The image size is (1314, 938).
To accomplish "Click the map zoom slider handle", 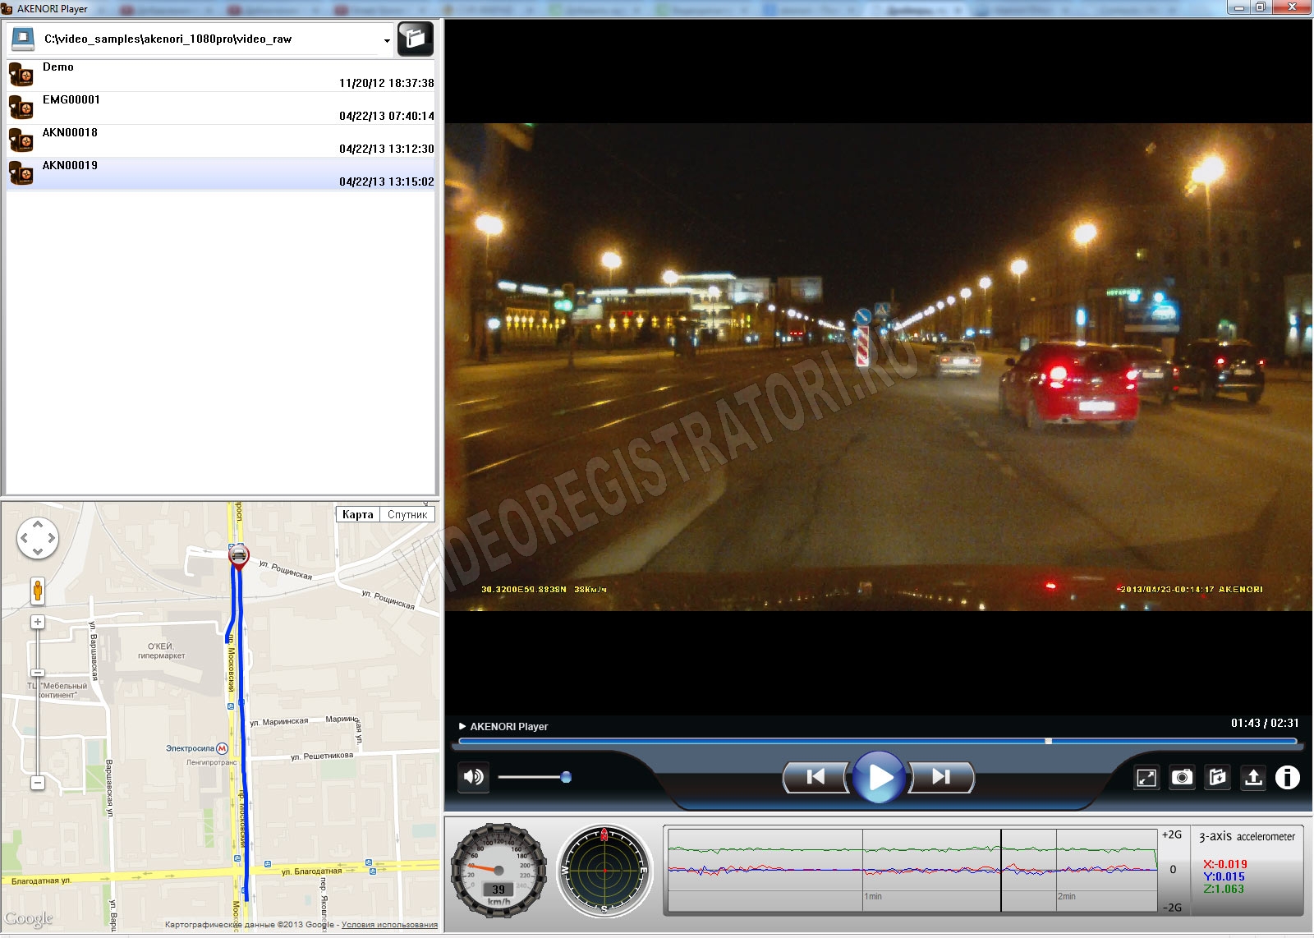I will click(37, 673).
